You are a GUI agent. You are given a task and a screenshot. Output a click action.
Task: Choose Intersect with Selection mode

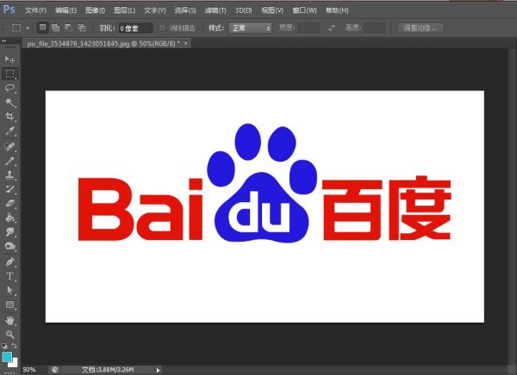(x=82, y=28)
